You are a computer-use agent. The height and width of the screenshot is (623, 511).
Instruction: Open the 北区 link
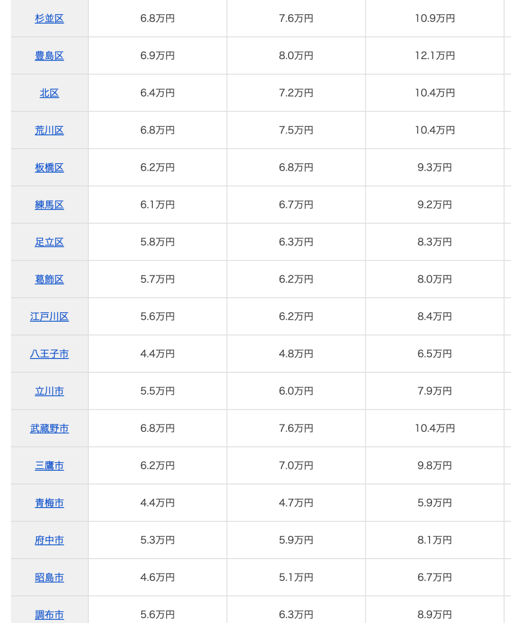point(49,93)
